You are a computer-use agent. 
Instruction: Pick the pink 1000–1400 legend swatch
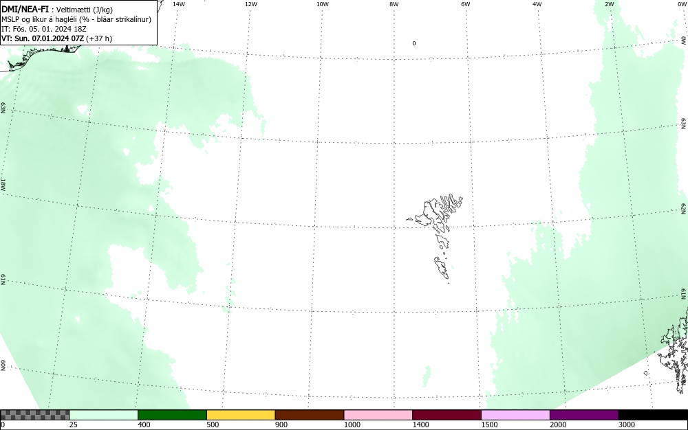[378, 415]
